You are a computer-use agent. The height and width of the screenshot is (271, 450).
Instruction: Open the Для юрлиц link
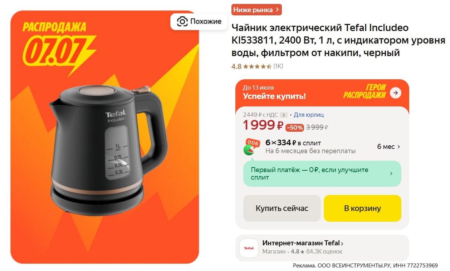click(309, 115)
